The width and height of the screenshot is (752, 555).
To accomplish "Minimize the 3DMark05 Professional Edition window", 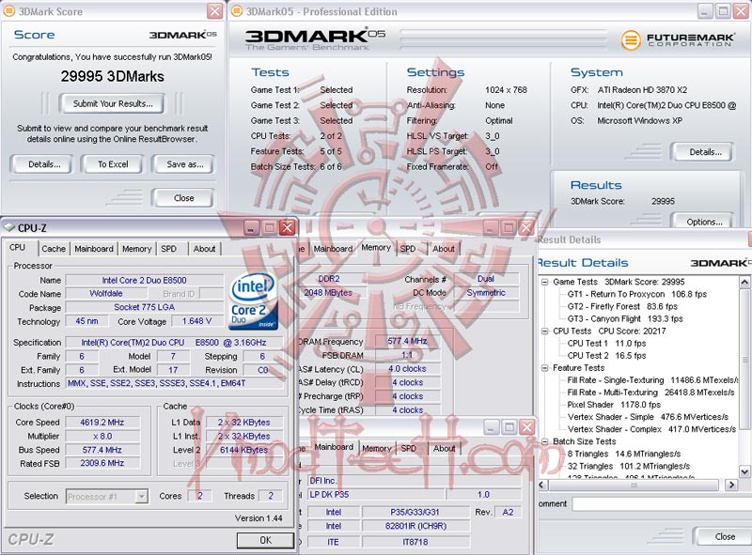I will coord(704,10).
